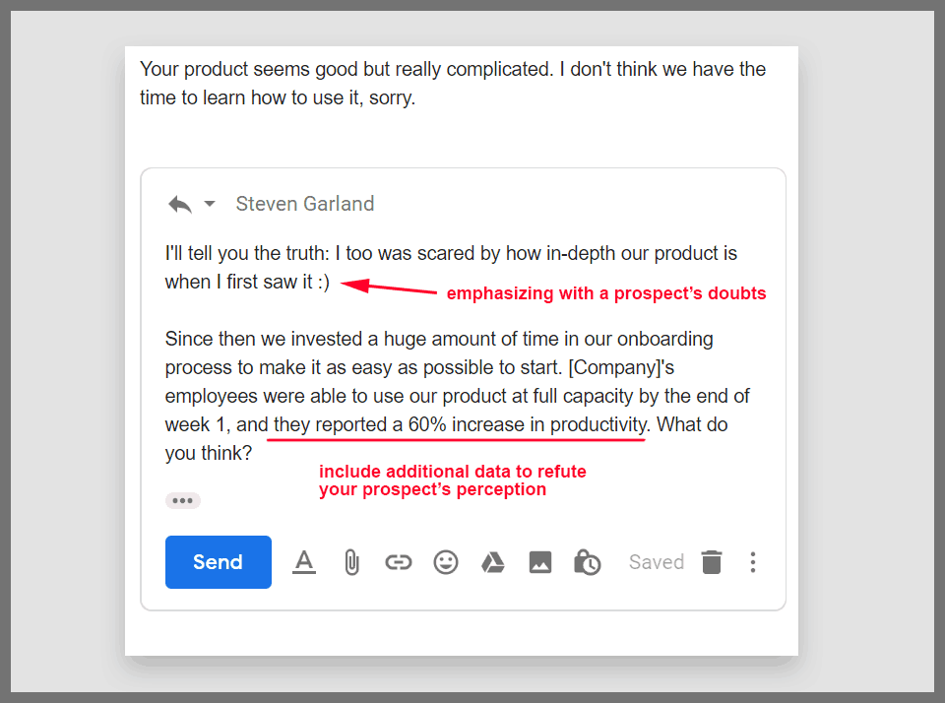
Task: Toggle the formatting options icon
Action: (304, 562)
